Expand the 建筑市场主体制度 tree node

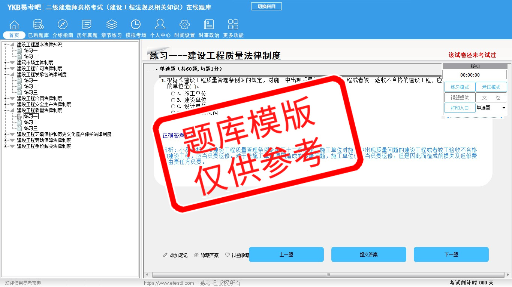tap(6, 62)
